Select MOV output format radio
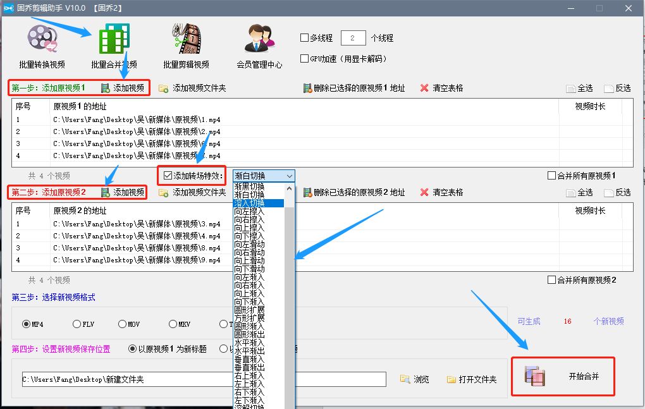The image size is (645, 409). (x=122, y=324)
